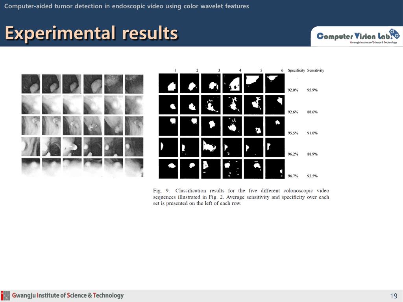403x302 pixels.
Task: Select the Experimental results heading
Action: point(91,33)
